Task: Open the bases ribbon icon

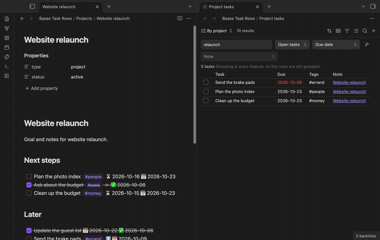Action: 7,76
